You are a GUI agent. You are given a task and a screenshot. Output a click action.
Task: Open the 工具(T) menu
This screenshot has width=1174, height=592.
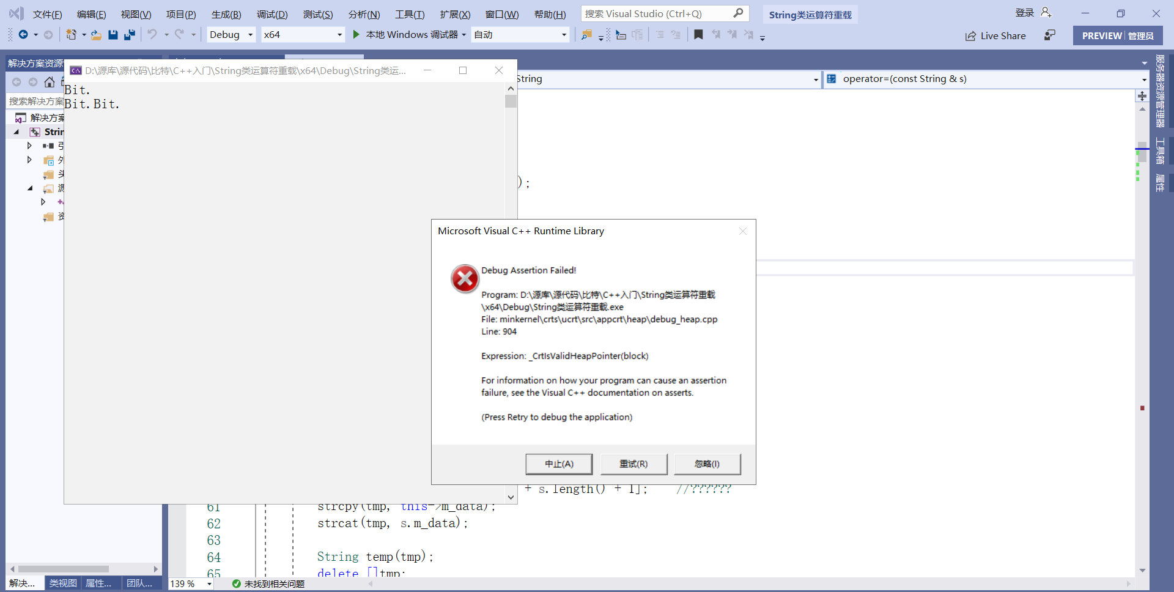pos(410,14)
